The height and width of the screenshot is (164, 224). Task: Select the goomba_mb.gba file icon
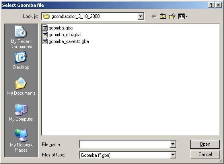pos(45,35)
